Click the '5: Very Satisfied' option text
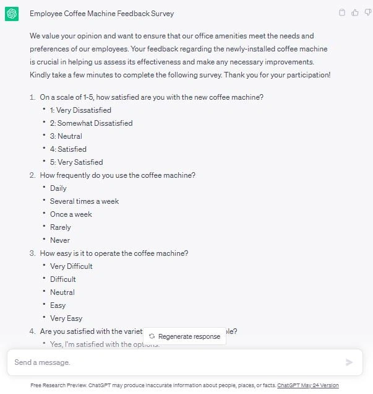Image resolution: width=373 pixels, height=394 pixels. click(x=76, y=162)
